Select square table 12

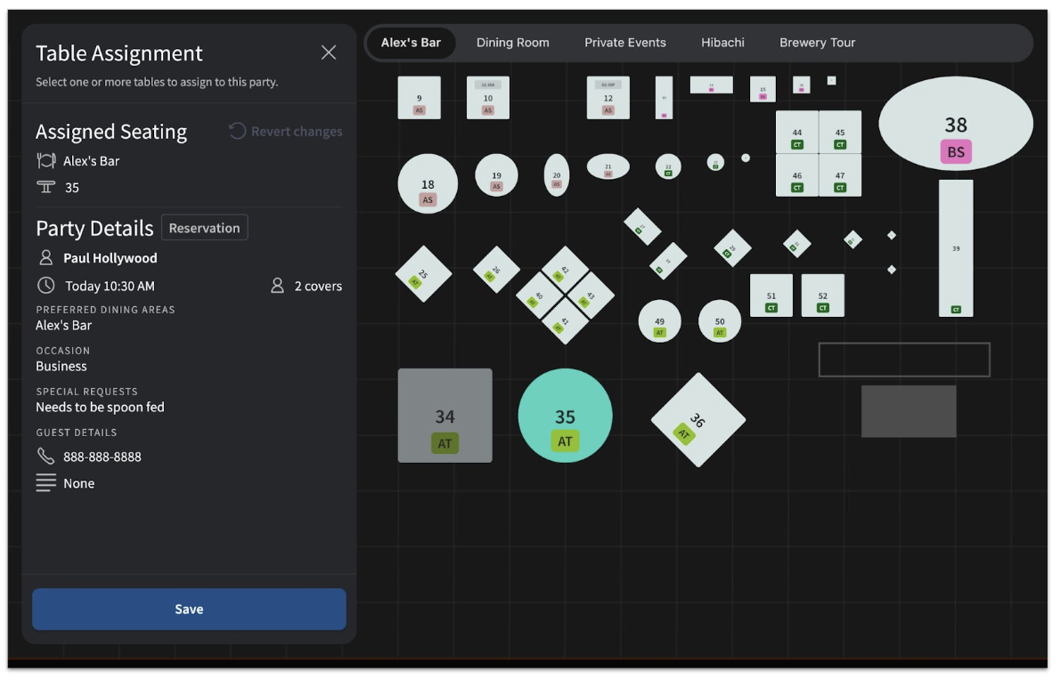[x=607, y=98]
